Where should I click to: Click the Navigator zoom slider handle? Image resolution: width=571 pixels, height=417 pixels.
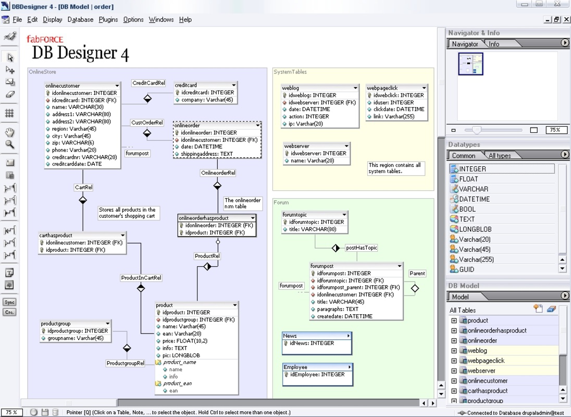tap(477, 130)
